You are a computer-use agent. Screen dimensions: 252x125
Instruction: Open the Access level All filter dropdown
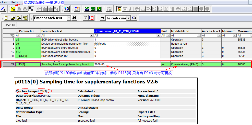click(219, 35)
